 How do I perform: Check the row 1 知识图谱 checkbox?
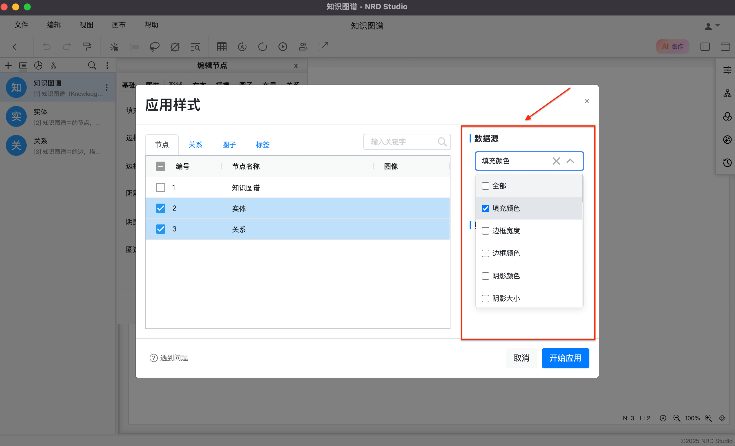click(160, 187)
